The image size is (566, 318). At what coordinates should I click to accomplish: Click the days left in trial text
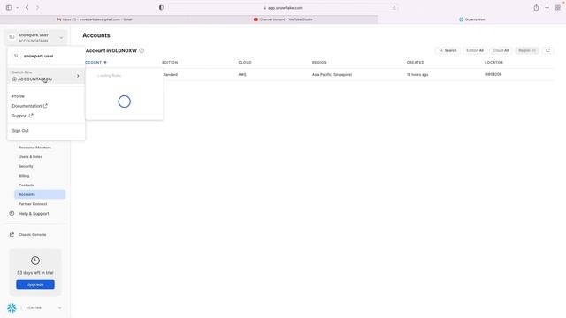tap(35, 273)
